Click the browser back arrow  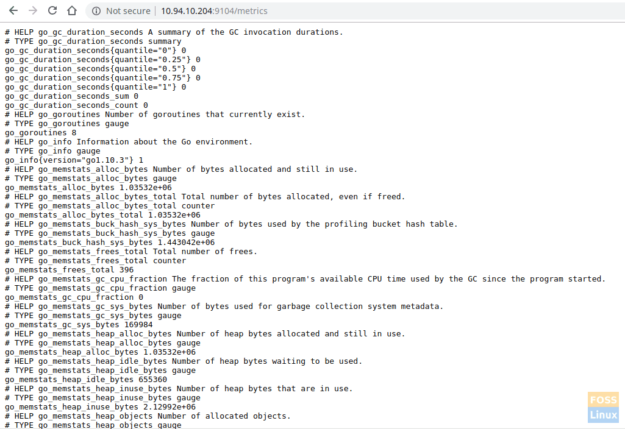(13, 11)
